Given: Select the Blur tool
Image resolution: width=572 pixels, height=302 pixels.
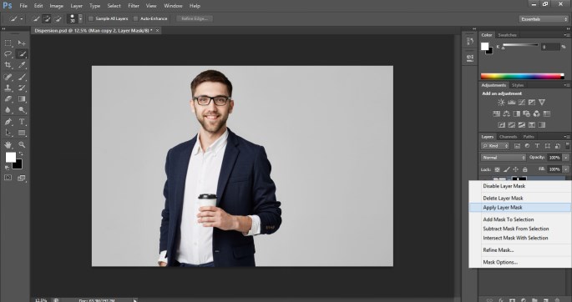Looking at the screenshot, I should click(x=8, y=109).
